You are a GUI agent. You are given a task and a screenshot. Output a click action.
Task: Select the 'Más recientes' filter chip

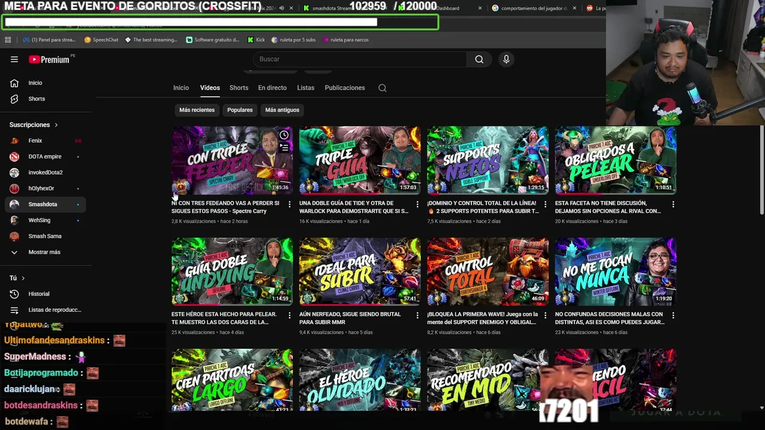point(197,110)
